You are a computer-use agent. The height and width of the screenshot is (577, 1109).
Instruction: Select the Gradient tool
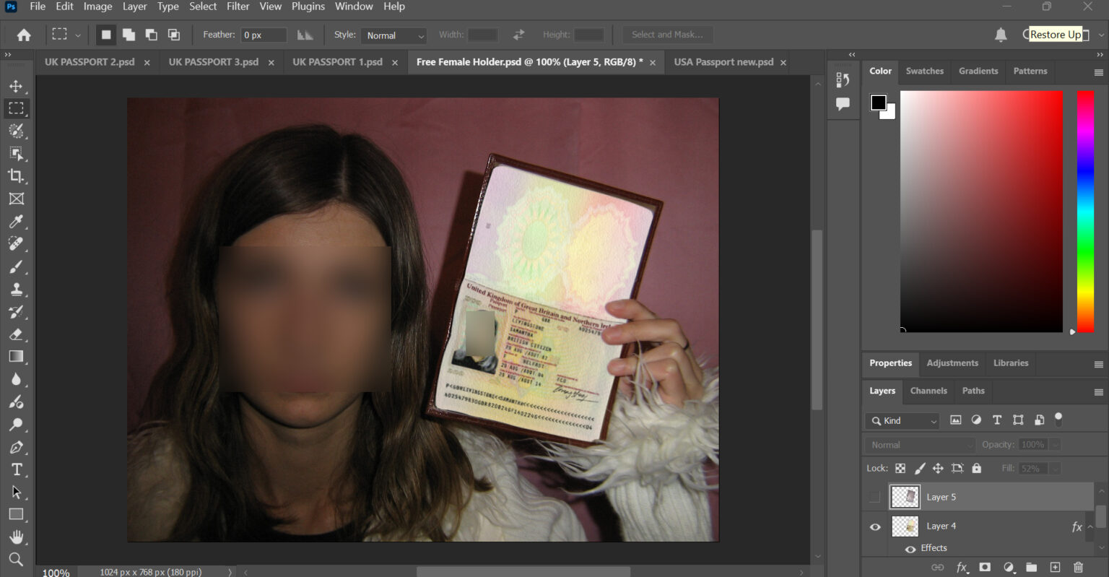click(x=16, y=357)
